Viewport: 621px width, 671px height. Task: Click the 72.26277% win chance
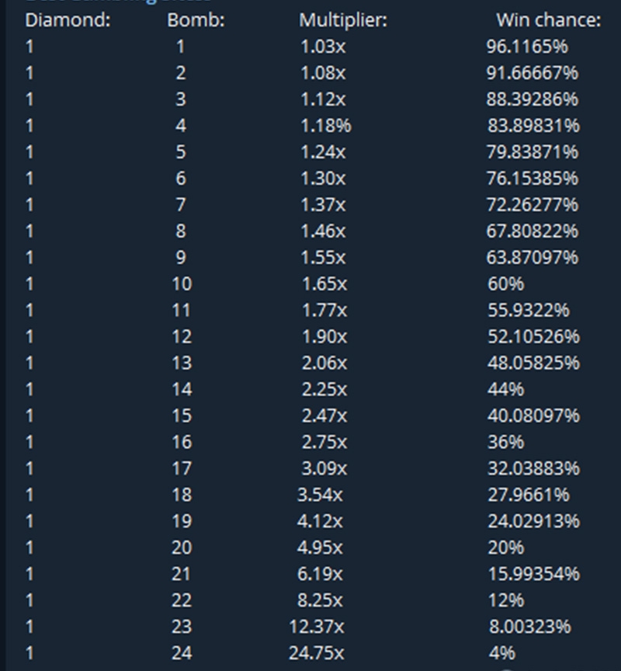click(x=533, y=205)
